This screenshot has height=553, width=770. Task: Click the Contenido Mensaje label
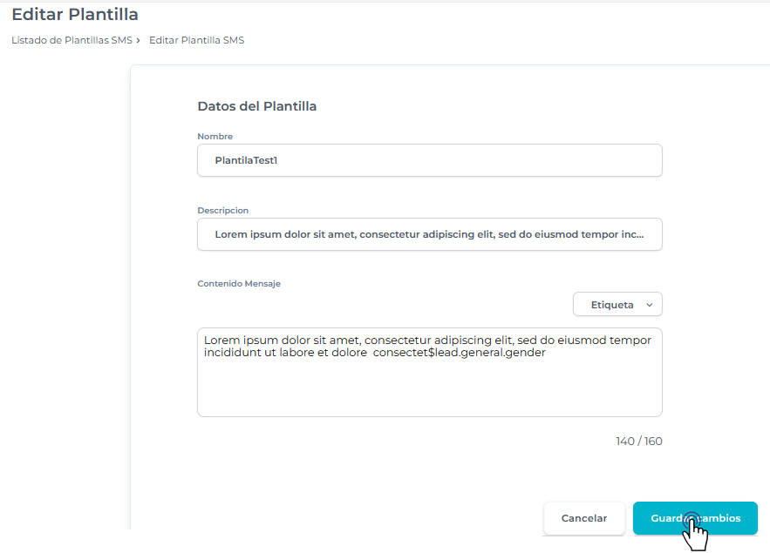(x=239, y=284)
